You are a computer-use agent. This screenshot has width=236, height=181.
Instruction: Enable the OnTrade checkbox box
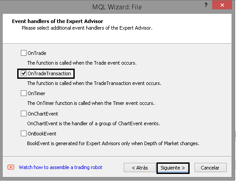(x=23, y=53)
